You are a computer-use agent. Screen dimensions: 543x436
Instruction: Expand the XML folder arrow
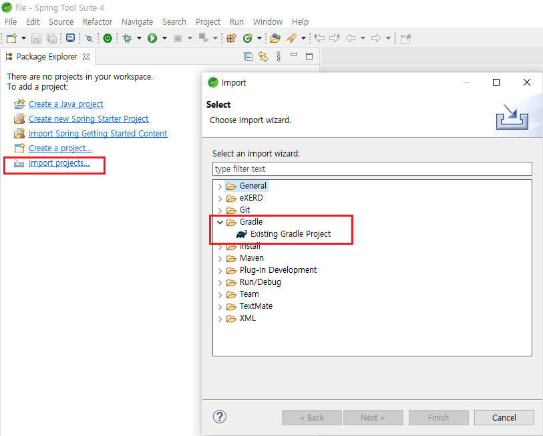220,319
